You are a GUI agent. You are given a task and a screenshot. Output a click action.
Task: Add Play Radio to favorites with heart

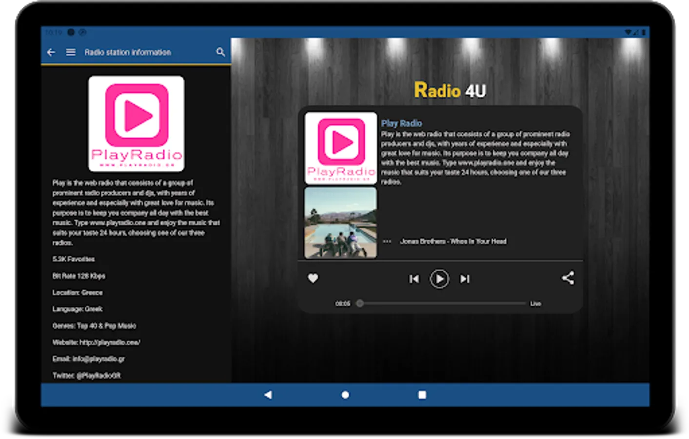pos(313,278)
